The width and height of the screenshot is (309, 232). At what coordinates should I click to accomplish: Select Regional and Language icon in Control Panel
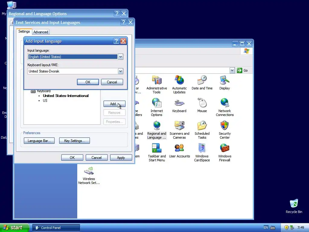(x=157, y=130)
